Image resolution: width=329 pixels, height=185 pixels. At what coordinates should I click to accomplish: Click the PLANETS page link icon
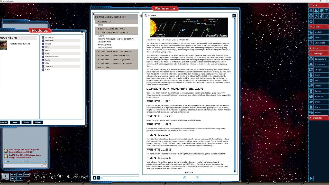click(x=146, y=16)
